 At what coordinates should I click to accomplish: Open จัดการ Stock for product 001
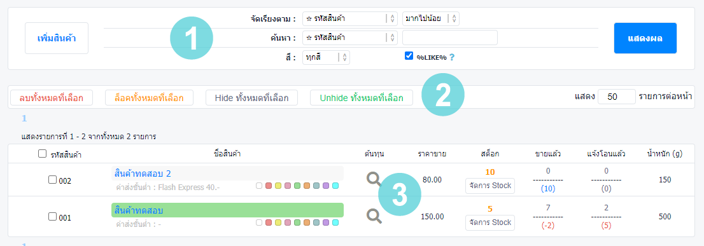point(490,222)
